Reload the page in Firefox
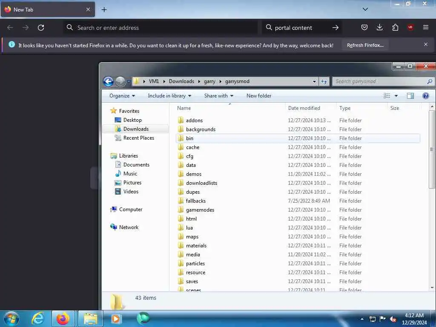The image size is (436, 327). 41,28
